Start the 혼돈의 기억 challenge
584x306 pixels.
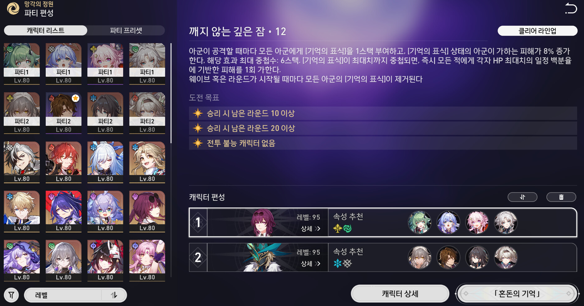[517, 294]
